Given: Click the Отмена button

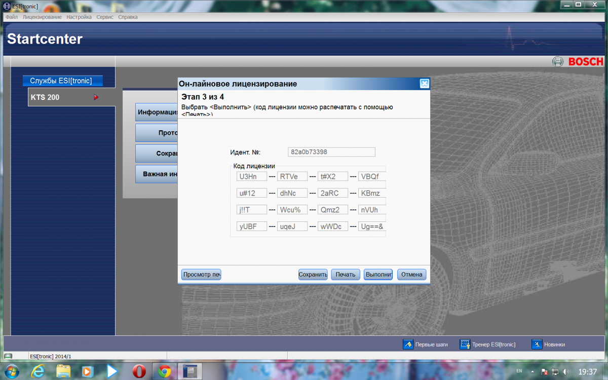Looking at the screenshot, I should (412, 275).
